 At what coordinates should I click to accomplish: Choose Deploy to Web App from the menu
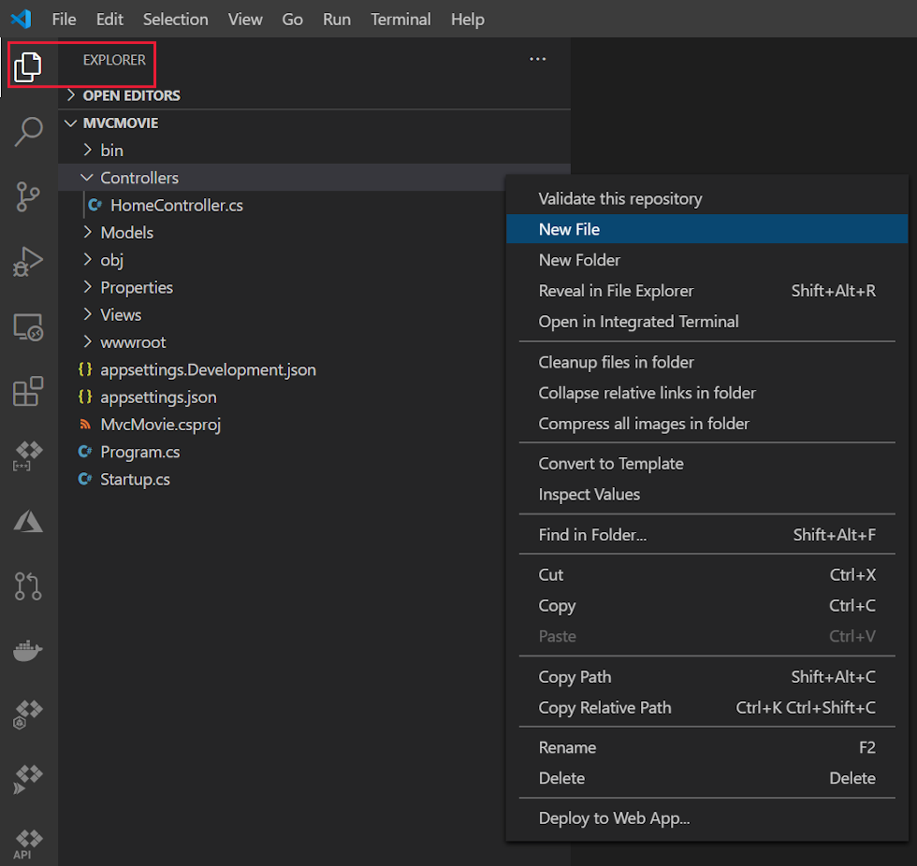[614, 817]
